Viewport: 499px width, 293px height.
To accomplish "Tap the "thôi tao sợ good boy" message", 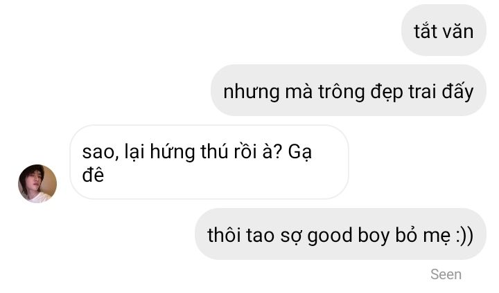I will pos(340,234).
